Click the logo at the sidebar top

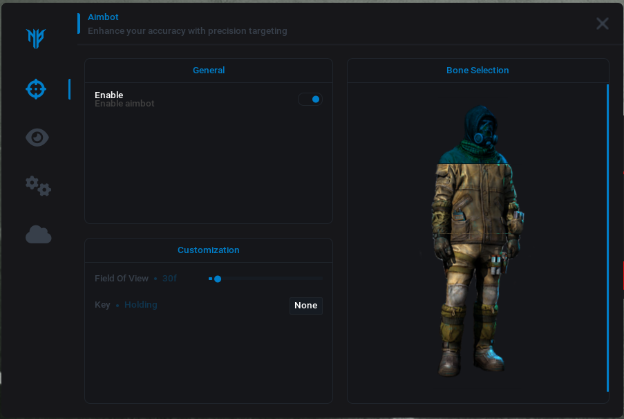coord(36,39)
